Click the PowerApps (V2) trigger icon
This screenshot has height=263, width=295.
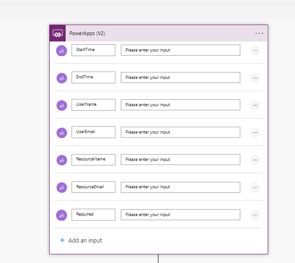click(57, 33)
